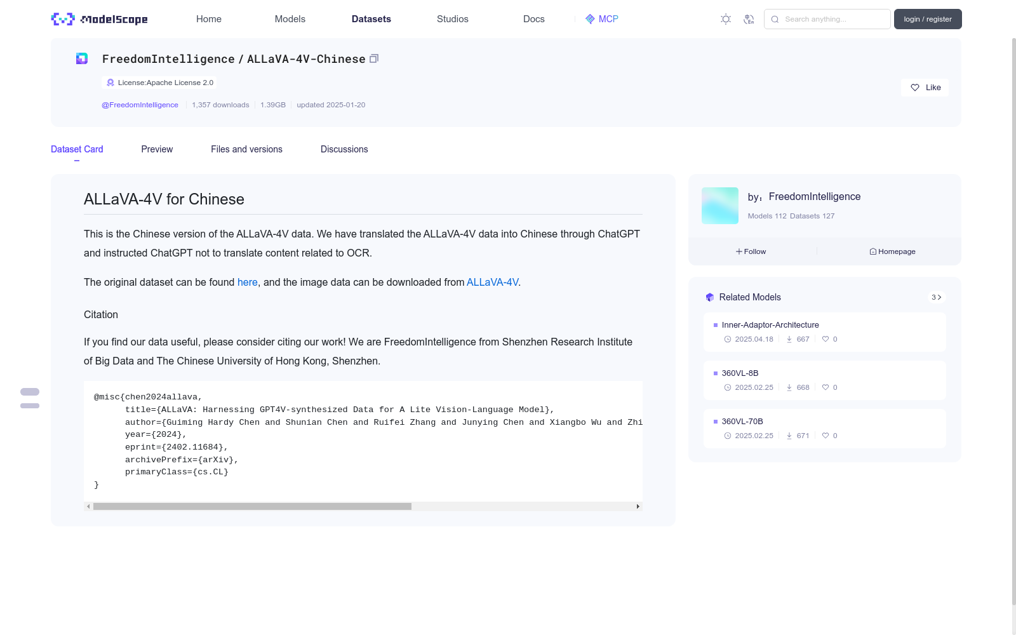The image size is (1016, 635).
Task: Open the Models menu
Action: point(290,19)
